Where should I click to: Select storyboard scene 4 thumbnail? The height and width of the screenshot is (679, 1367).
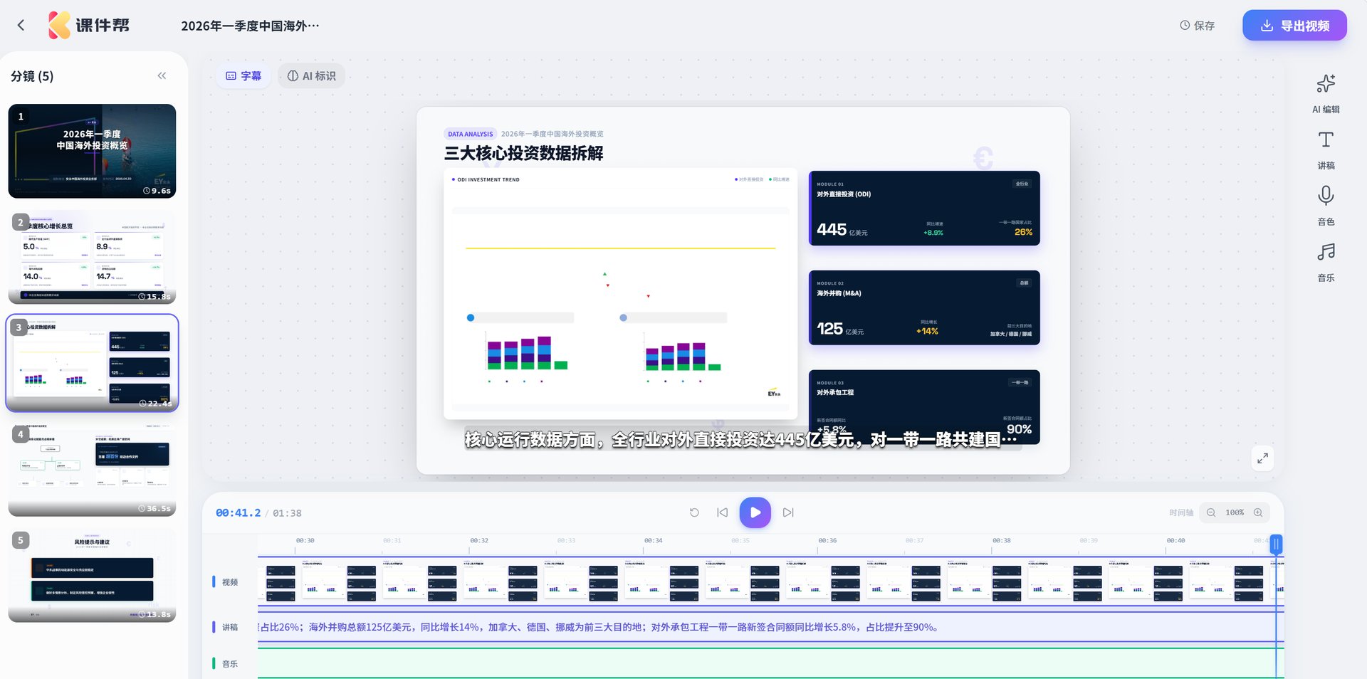click(92, 469)
